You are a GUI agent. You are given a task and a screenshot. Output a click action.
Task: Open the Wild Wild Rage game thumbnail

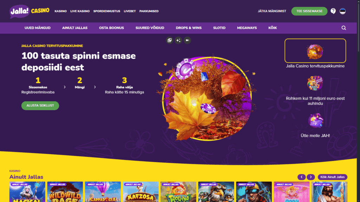(65, 192)
